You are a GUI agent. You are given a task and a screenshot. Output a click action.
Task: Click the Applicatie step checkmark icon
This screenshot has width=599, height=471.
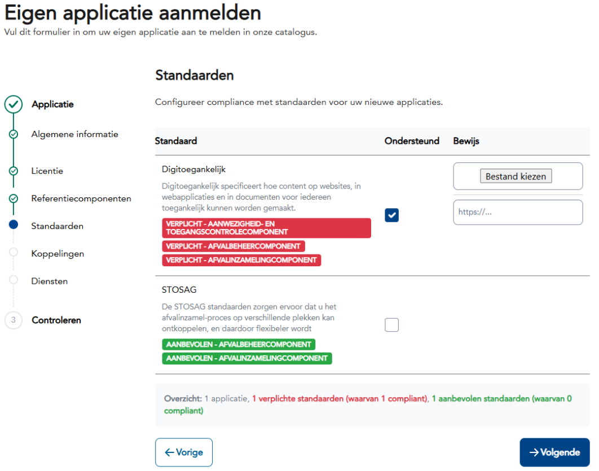pyautogui.click(x=14, y=104)
